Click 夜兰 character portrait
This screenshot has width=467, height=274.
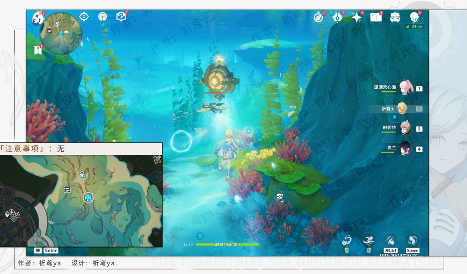coord(405,148)
